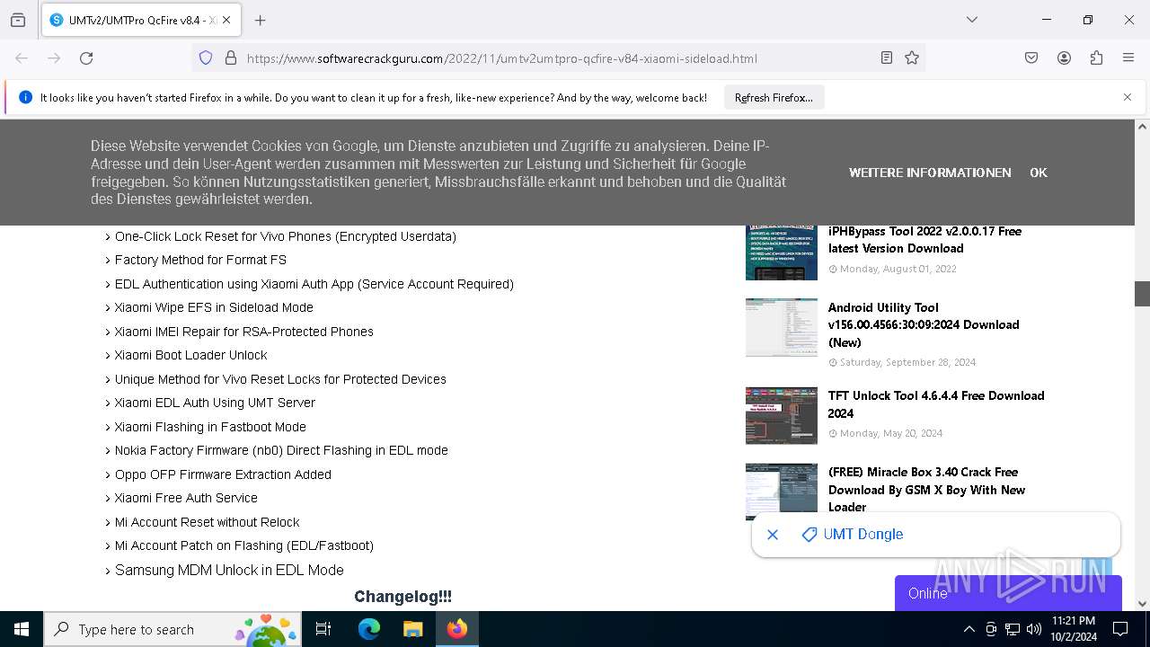1150x647 pixels.
Task: Open the notification center
Action: click(1120, 629)
